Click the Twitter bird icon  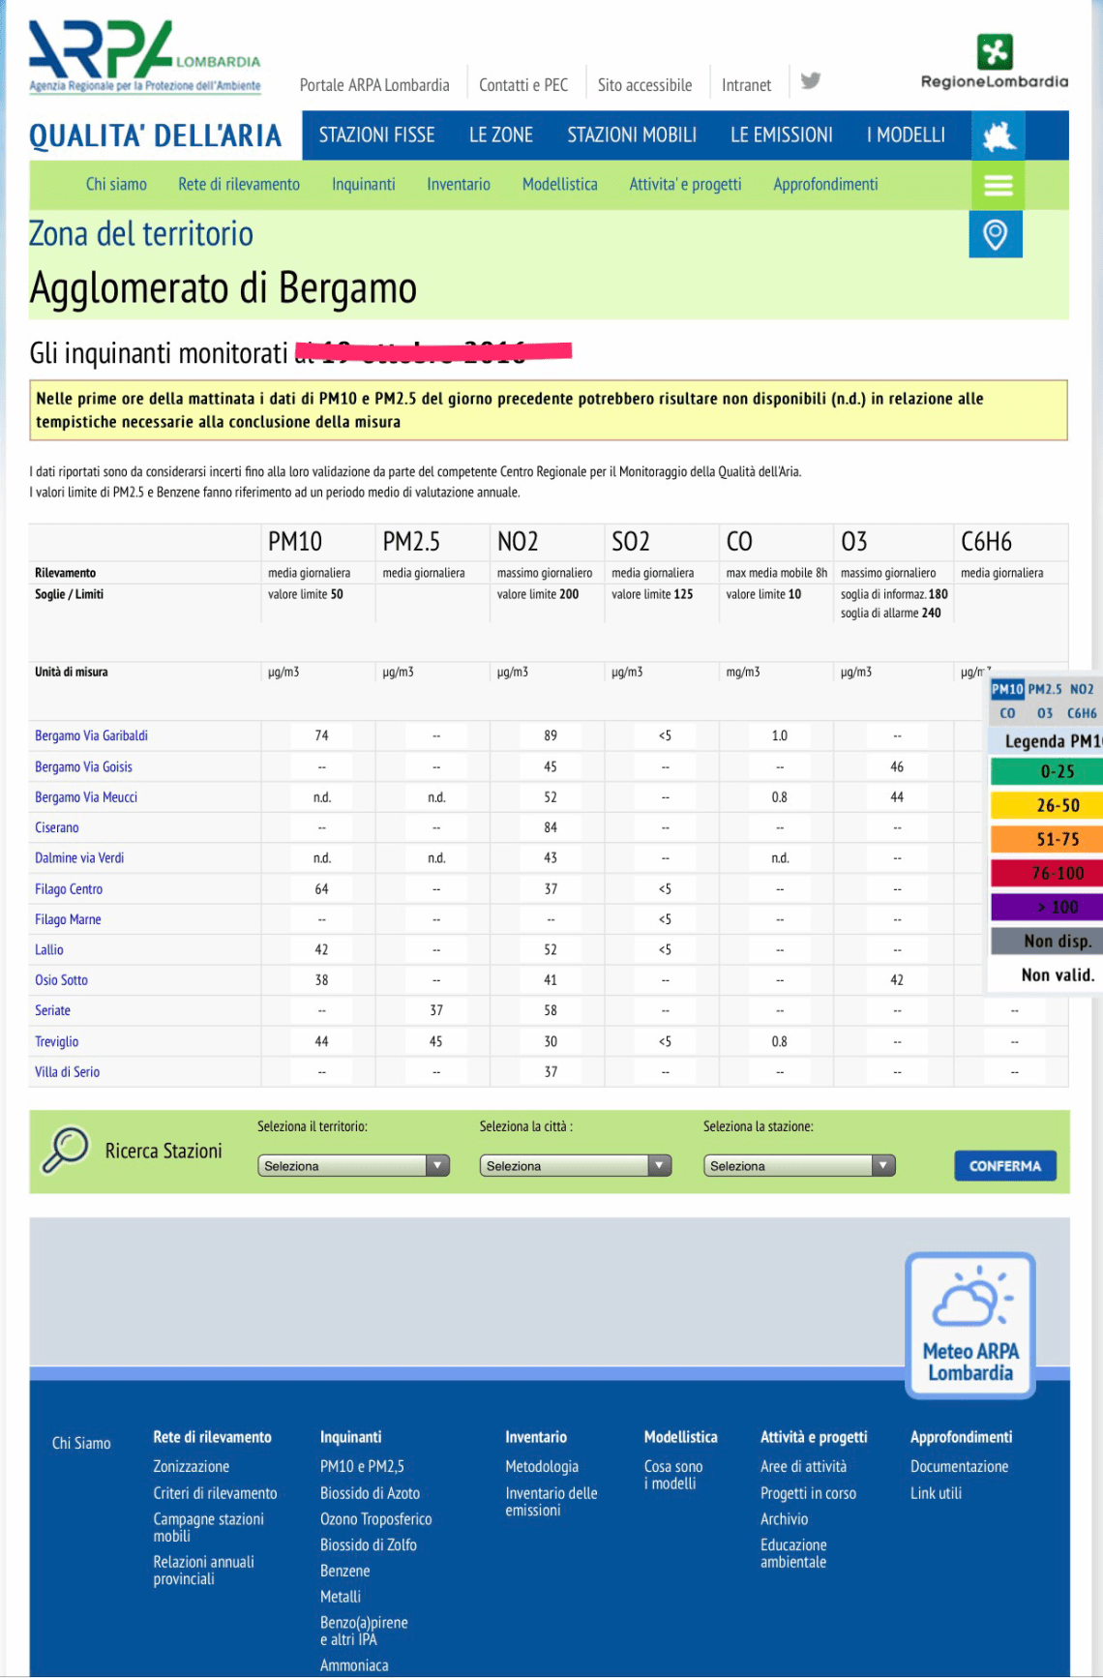(811, 81)
